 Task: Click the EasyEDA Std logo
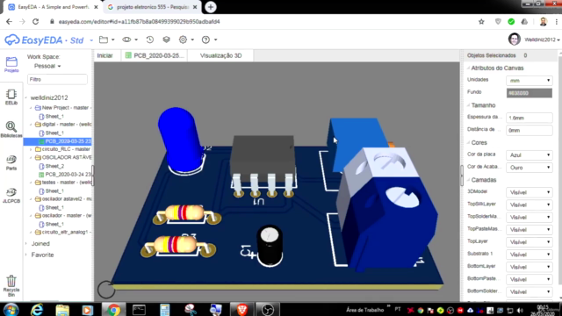pyautogui.click(x=44, y=39)
